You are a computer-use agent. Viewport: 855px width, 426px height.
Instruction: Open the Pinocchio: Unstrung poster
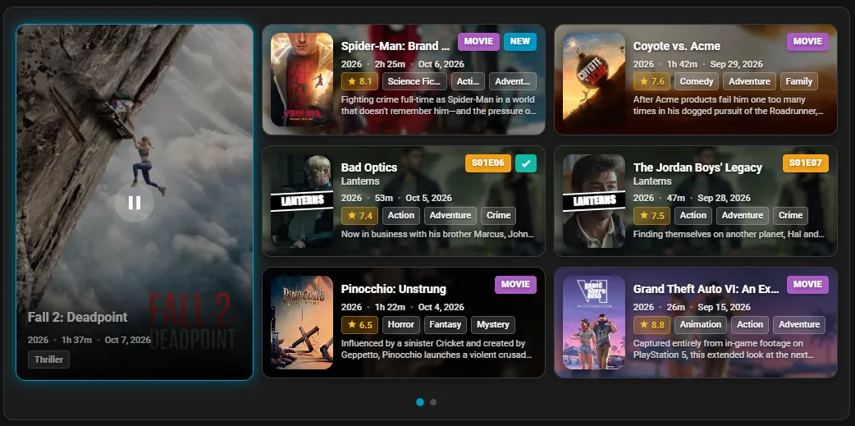click(301, 323)
